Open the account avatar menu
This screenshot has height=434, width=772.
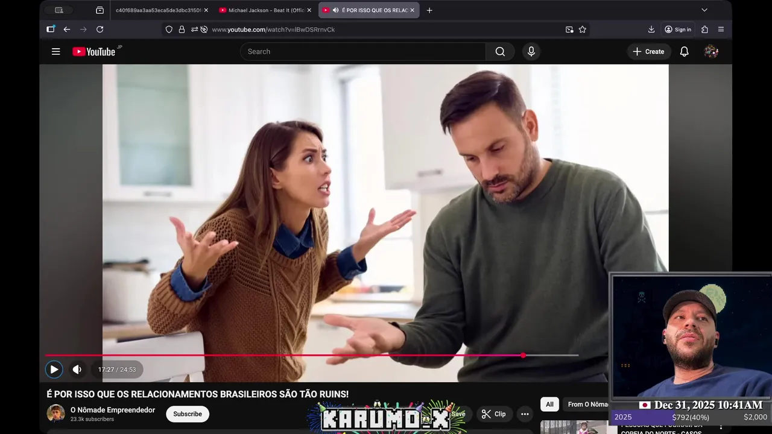pyautogui.click(x=711, y=52)
